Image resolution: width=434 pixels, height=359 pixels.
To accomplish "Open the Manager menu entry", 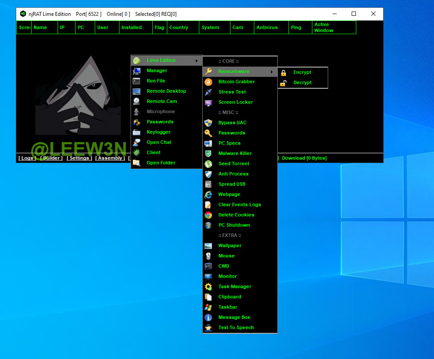I will [157, 71].
